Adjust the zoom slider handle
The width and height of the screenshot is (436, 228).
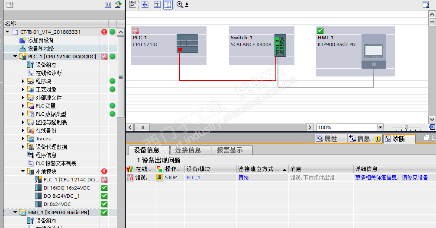point(406,127)
